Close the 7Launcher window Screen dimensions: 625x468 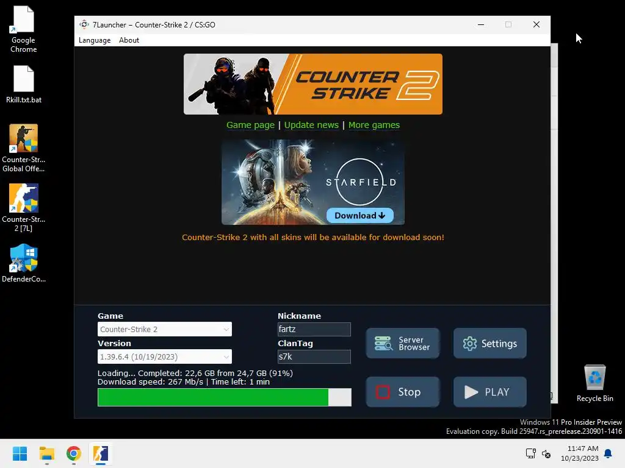click(x=536, y=24)
